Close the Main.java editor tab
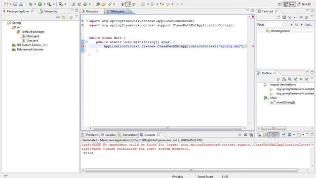This screenshot has height=178, width=316. point(127,11)
